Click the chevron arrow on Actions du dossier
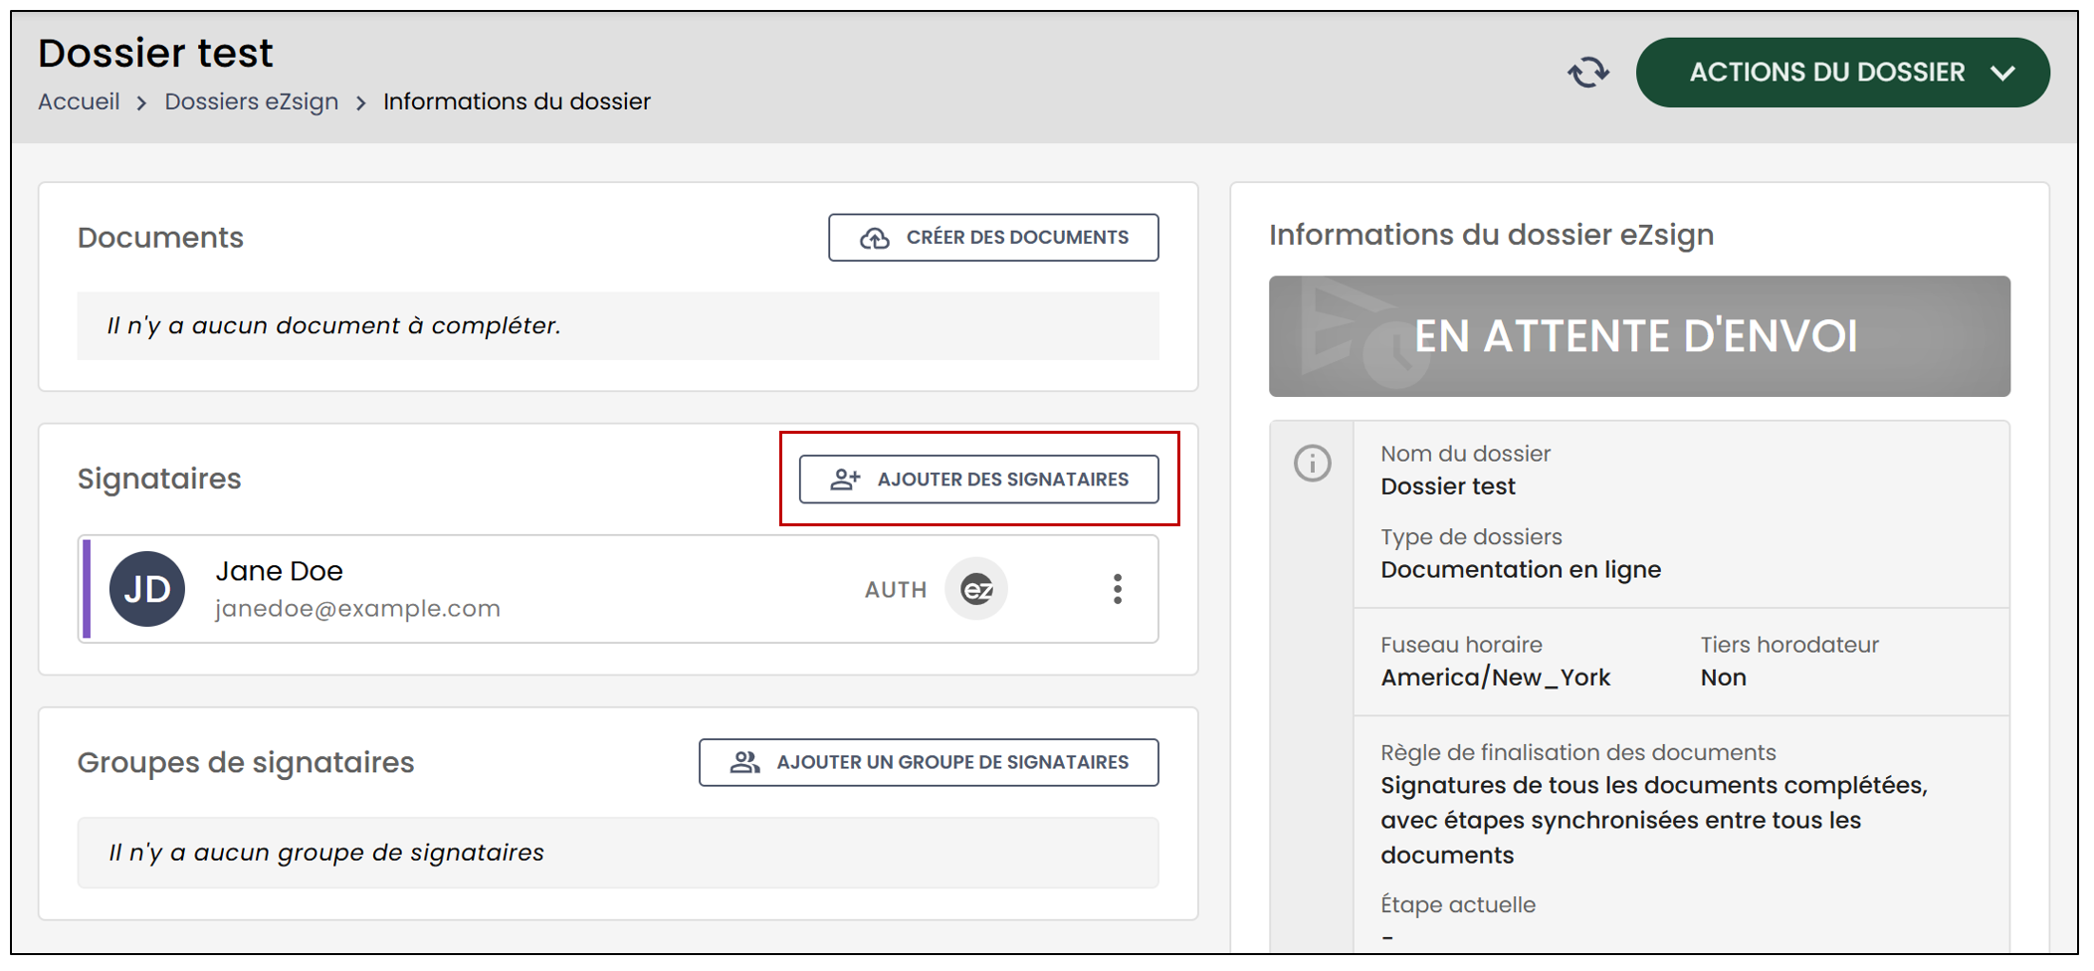Viewport: 2094px width, 971px height. pyautogui.click(x=2003, y=73)
